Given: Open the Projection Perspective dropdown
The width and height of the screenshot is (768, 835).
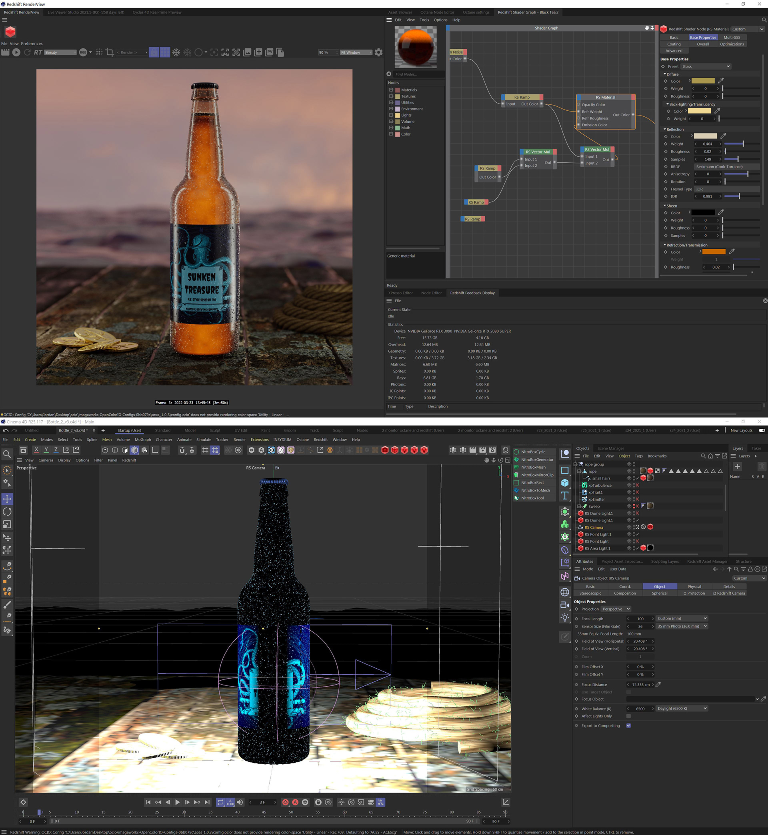Looking at the screenshot, I should click(616, 609).
